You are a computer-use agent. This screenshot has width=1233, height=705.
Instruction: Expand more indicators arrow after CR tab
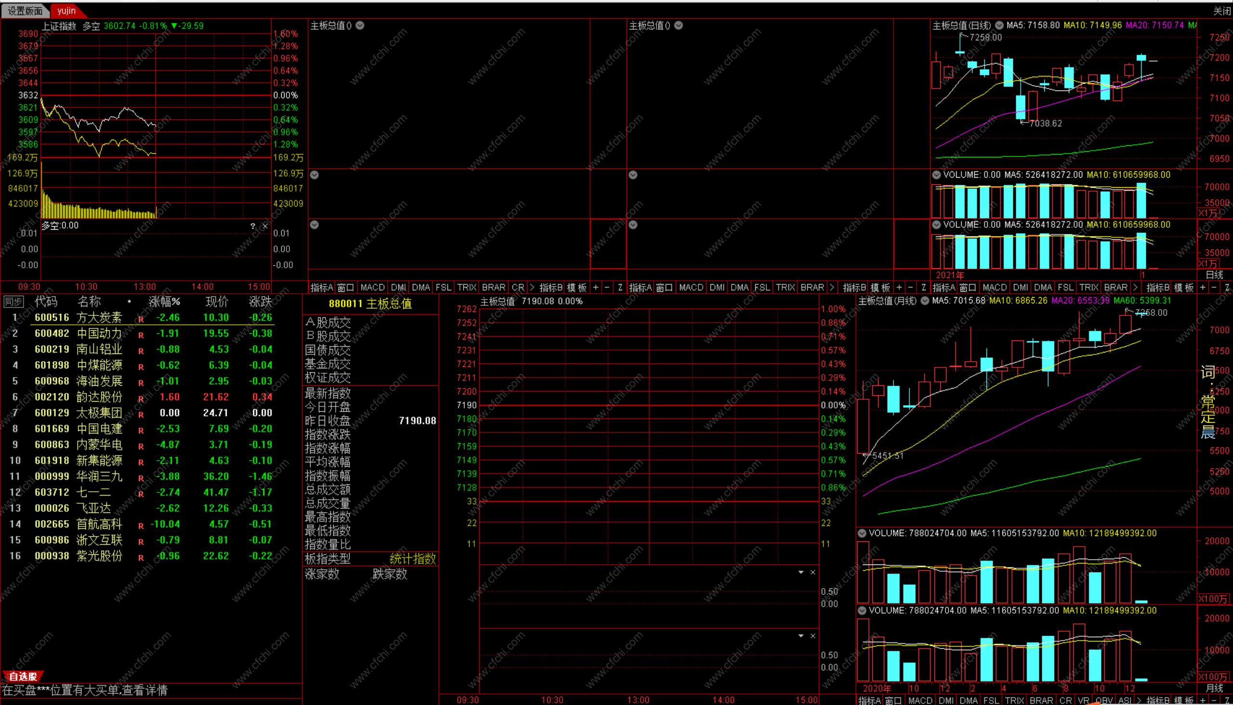click(532, 287)
